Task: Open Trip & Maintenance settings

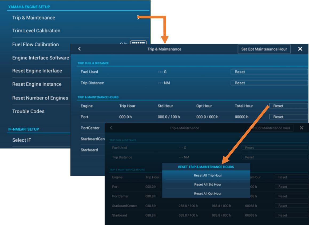Action: 34,18
